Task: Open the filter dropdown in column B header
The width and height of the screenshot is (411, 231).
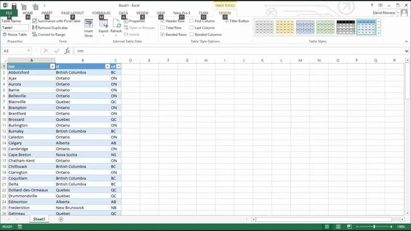Action: 107,67
